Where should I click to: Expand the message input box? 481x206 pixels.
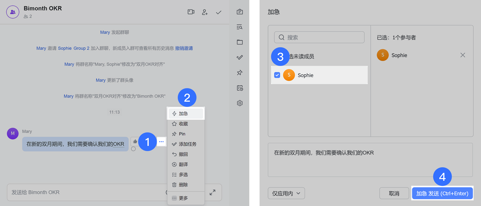[x=212, y=192]
